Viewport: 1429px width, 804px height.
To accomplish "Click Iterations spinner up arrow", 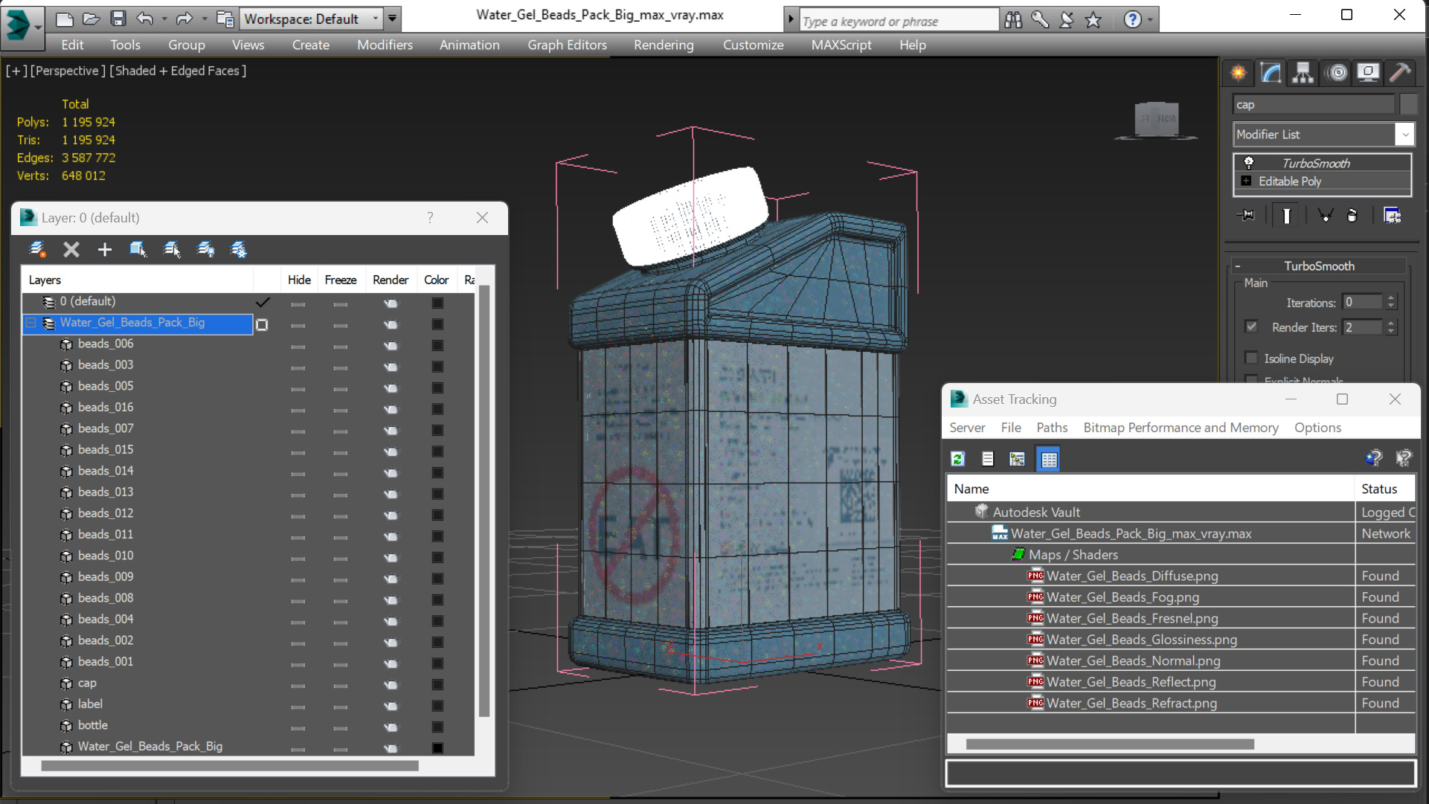I will (x=1391, y=298).
